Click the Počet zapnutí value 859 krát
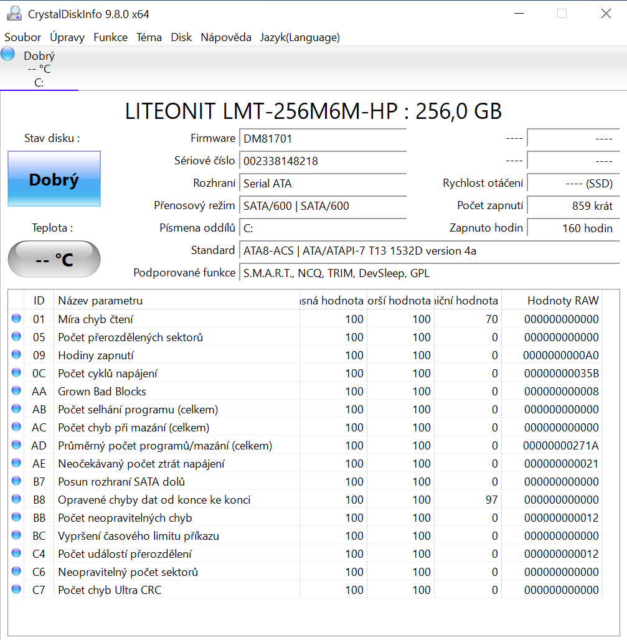The image size is (627, 640). [573, 205]
